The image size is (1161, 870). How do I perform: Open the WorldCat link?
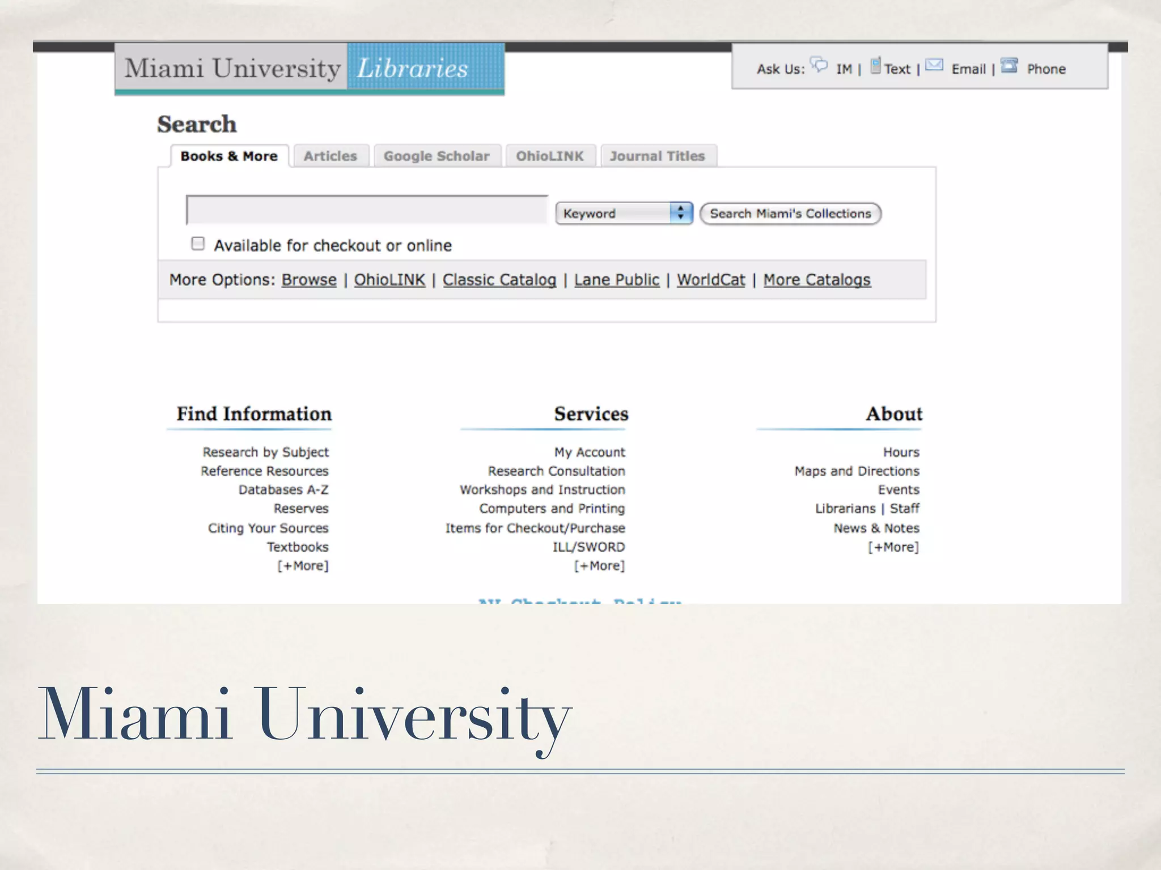711,280
